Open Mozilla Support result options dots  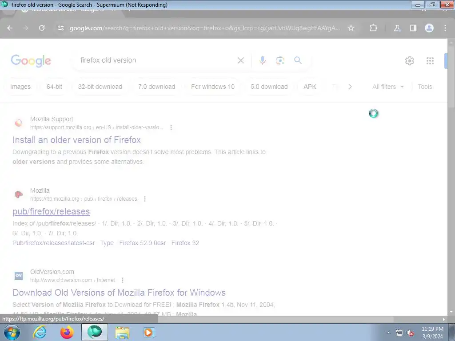pyautogui.click(x=171, y=127)
